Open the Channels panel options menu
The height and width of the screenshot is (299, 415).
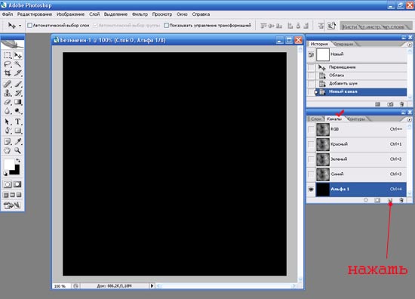[x=410, y=119]
